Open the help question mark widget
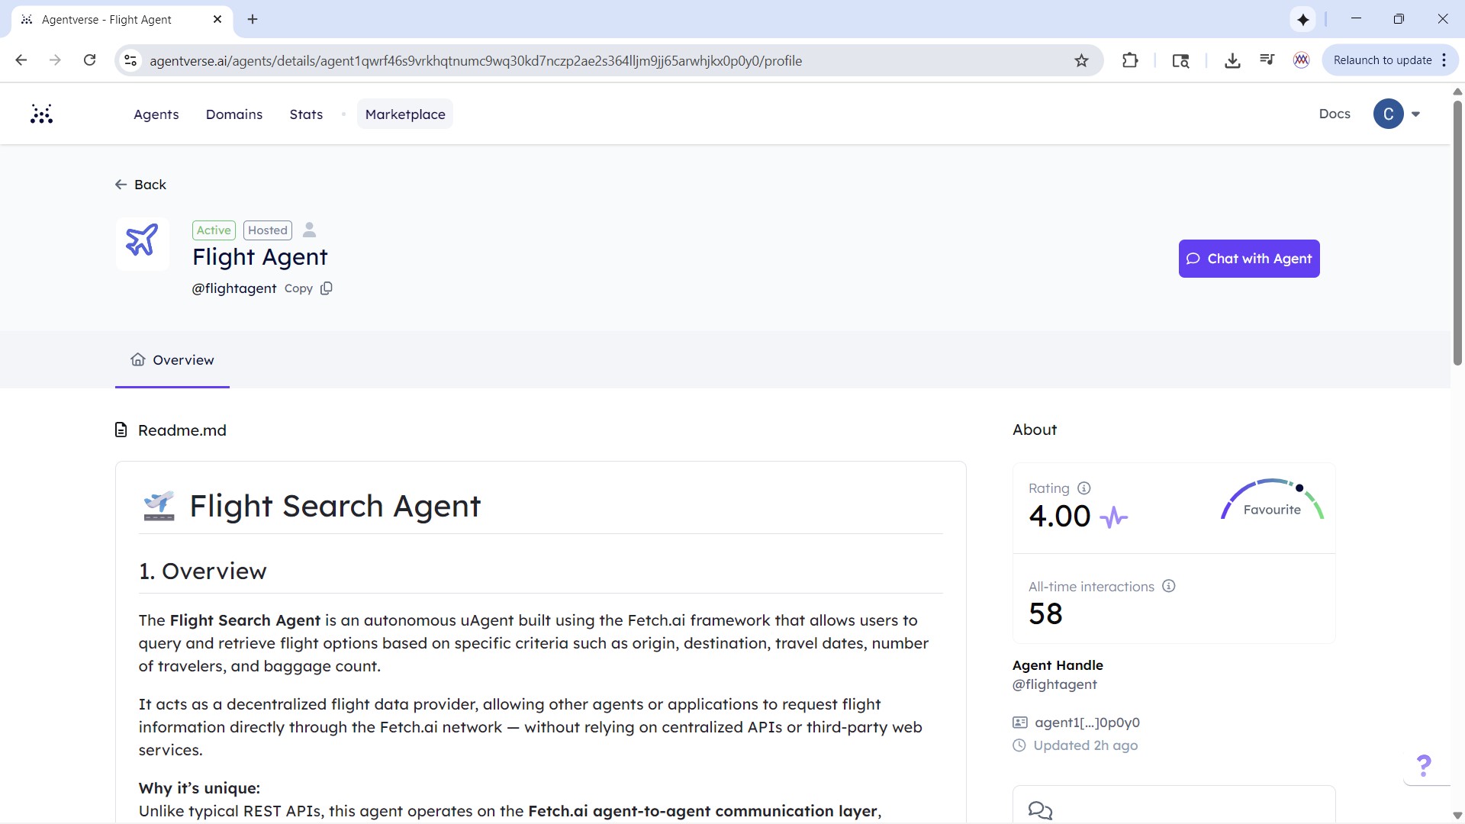Viewport: 1465px width, 824px height. [x=1423, y=764]
